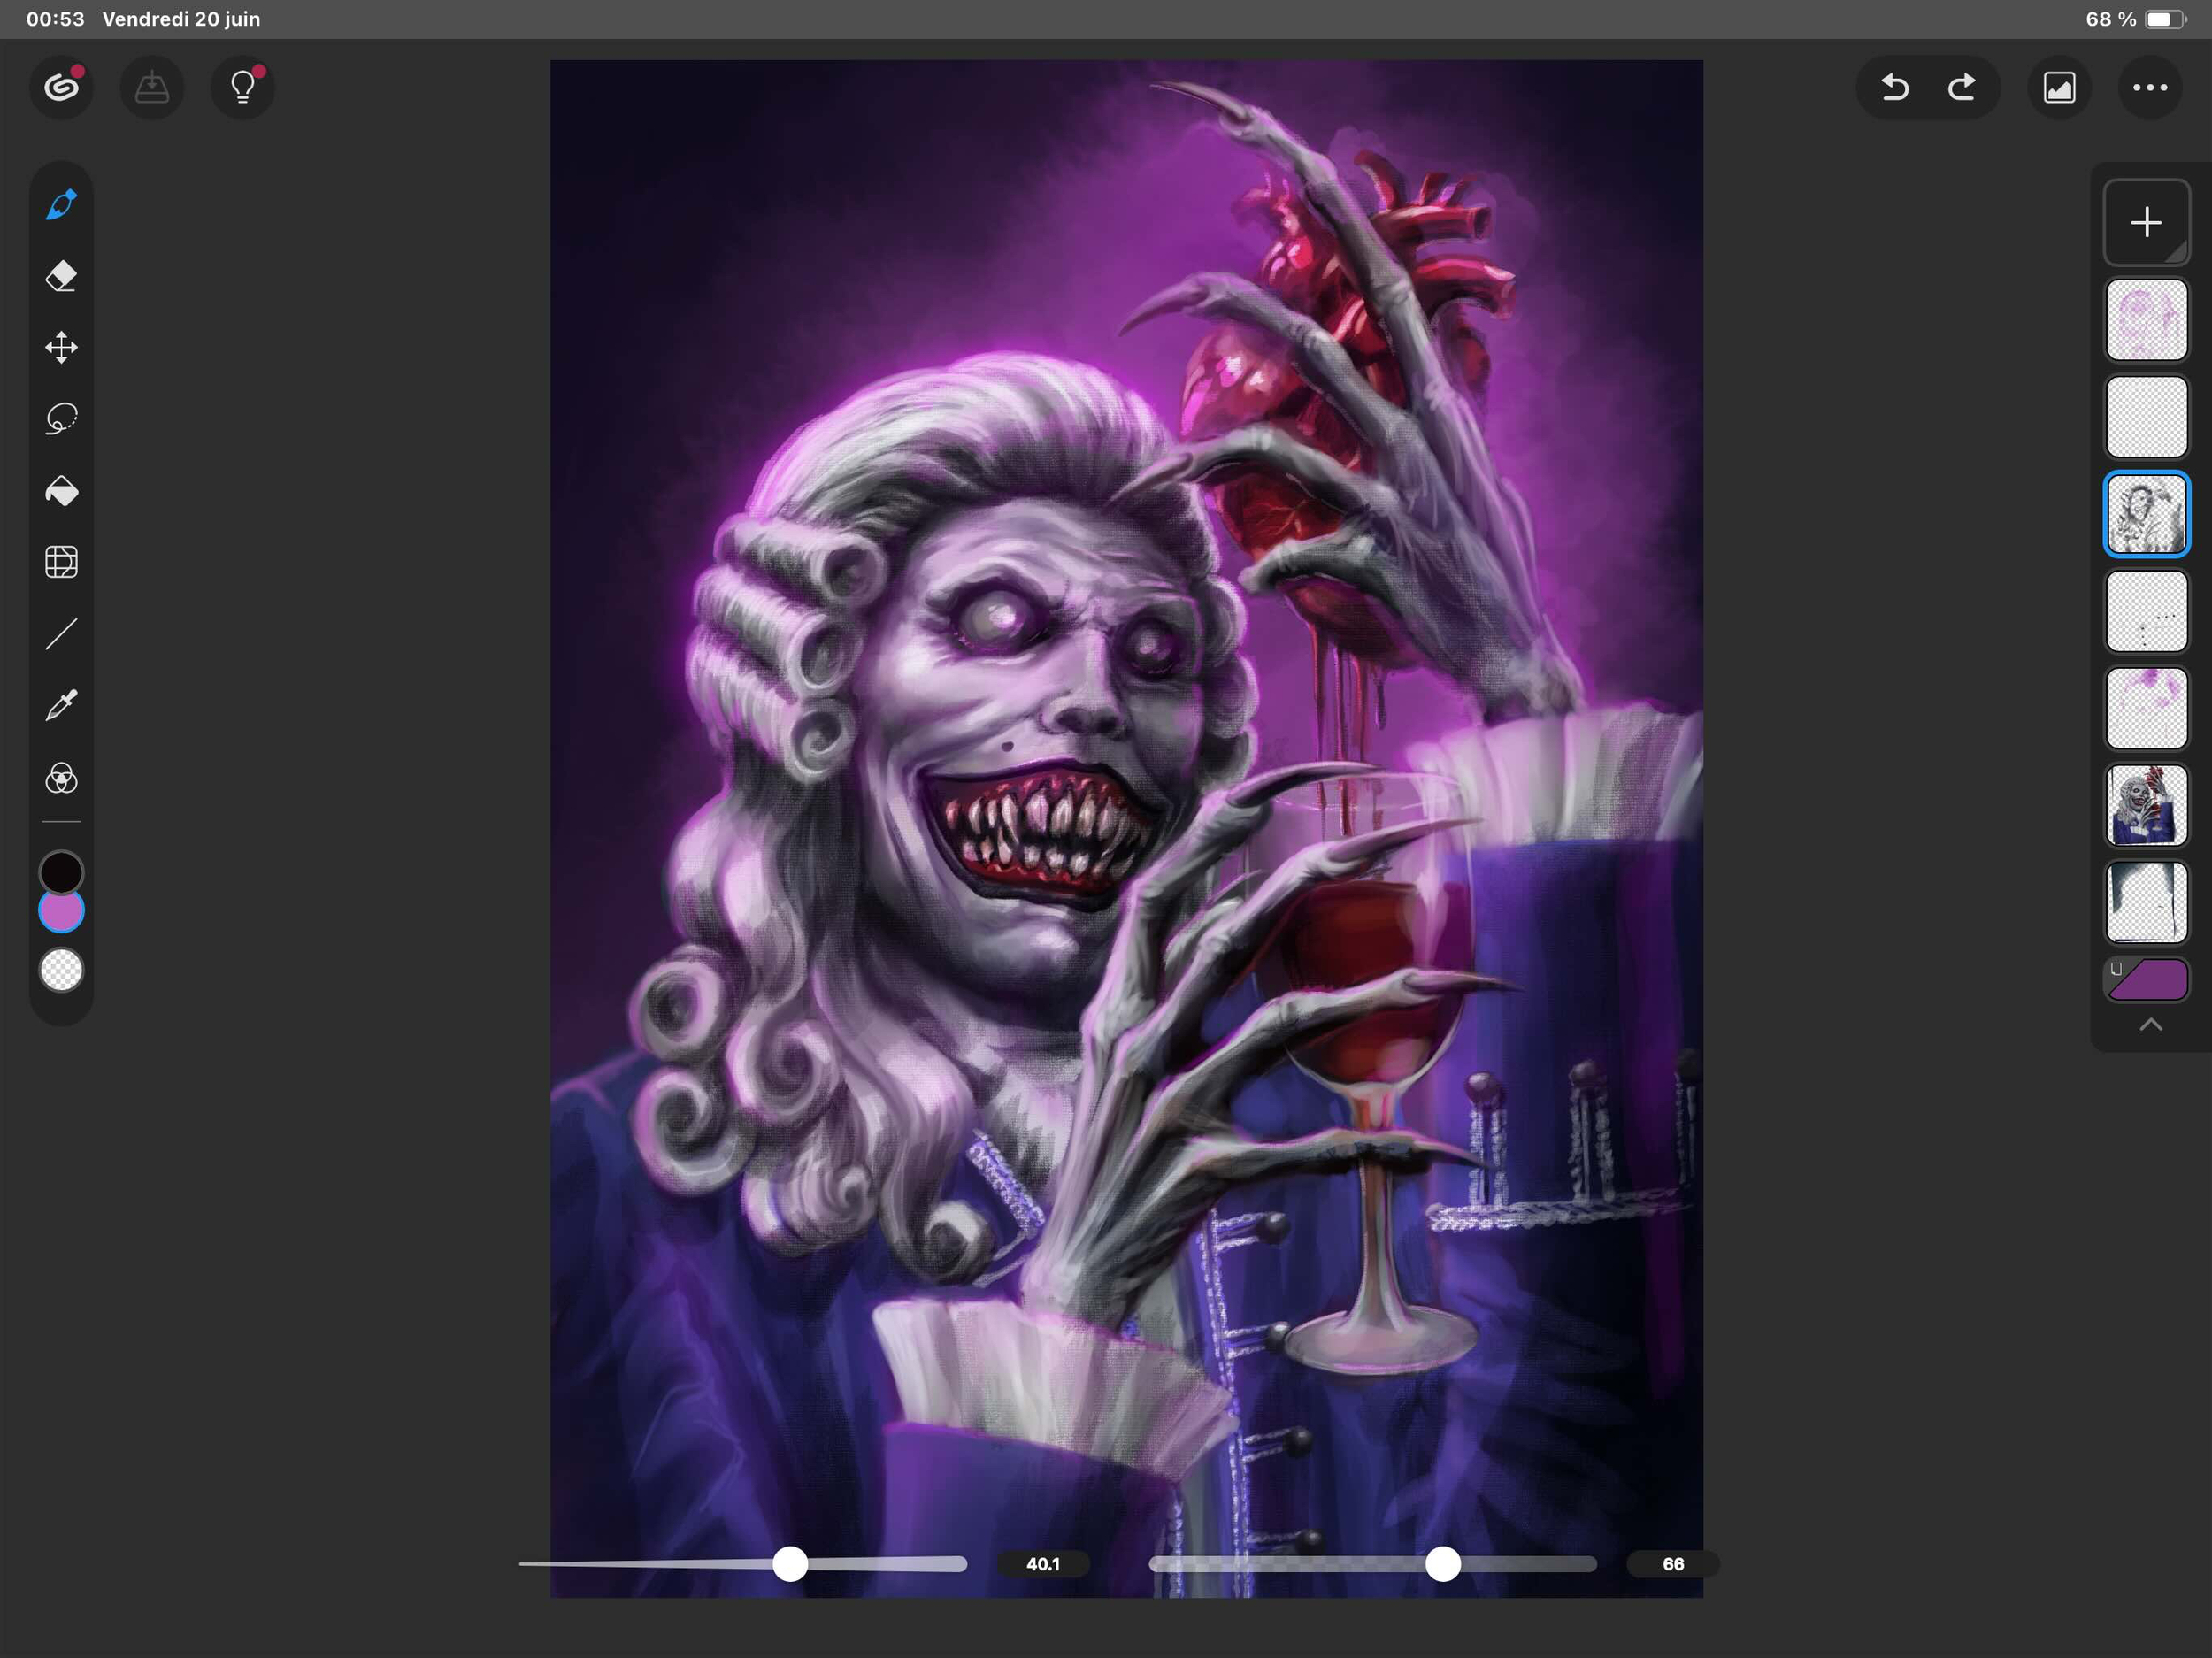Select the Brush tool

pos(61,205)
